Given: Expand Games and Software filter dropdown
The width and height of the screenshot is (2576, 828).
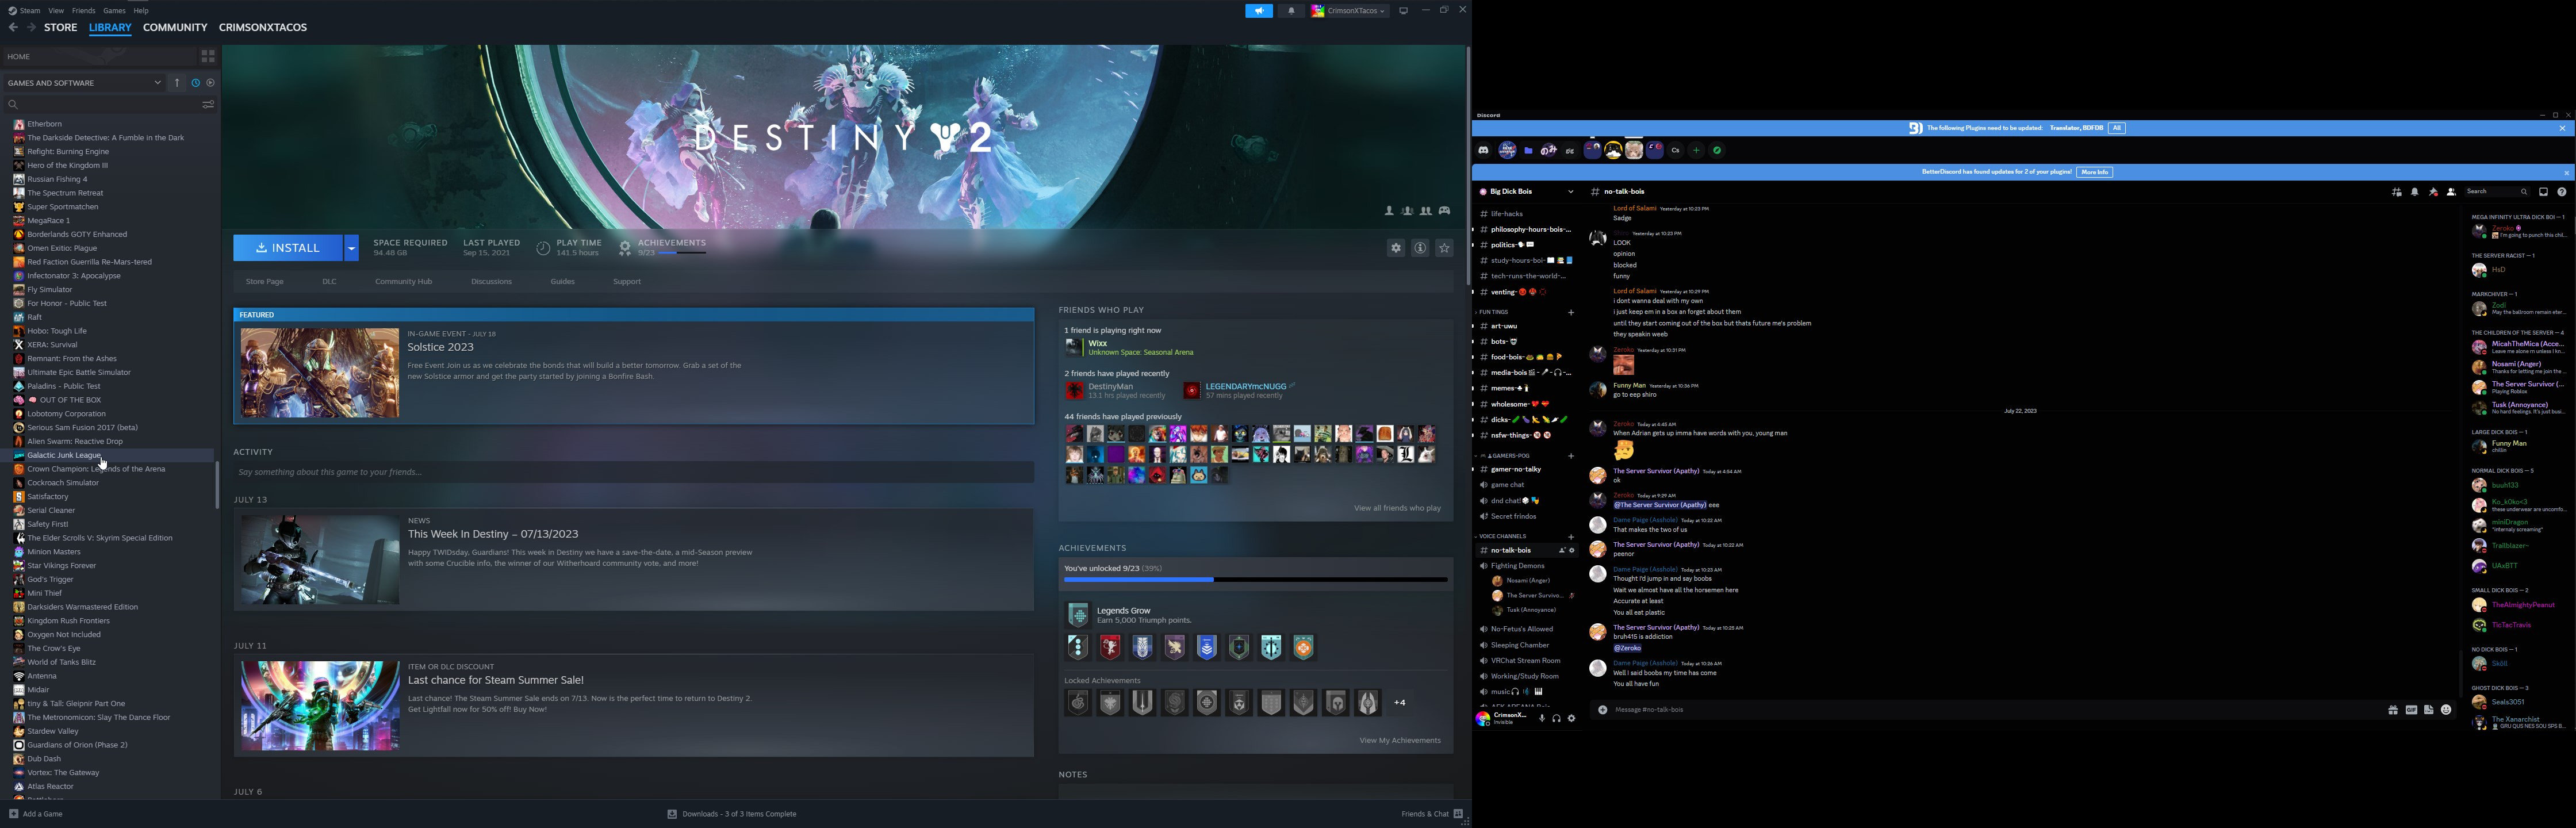Looking at the screenshot, I should pos(157,83).
